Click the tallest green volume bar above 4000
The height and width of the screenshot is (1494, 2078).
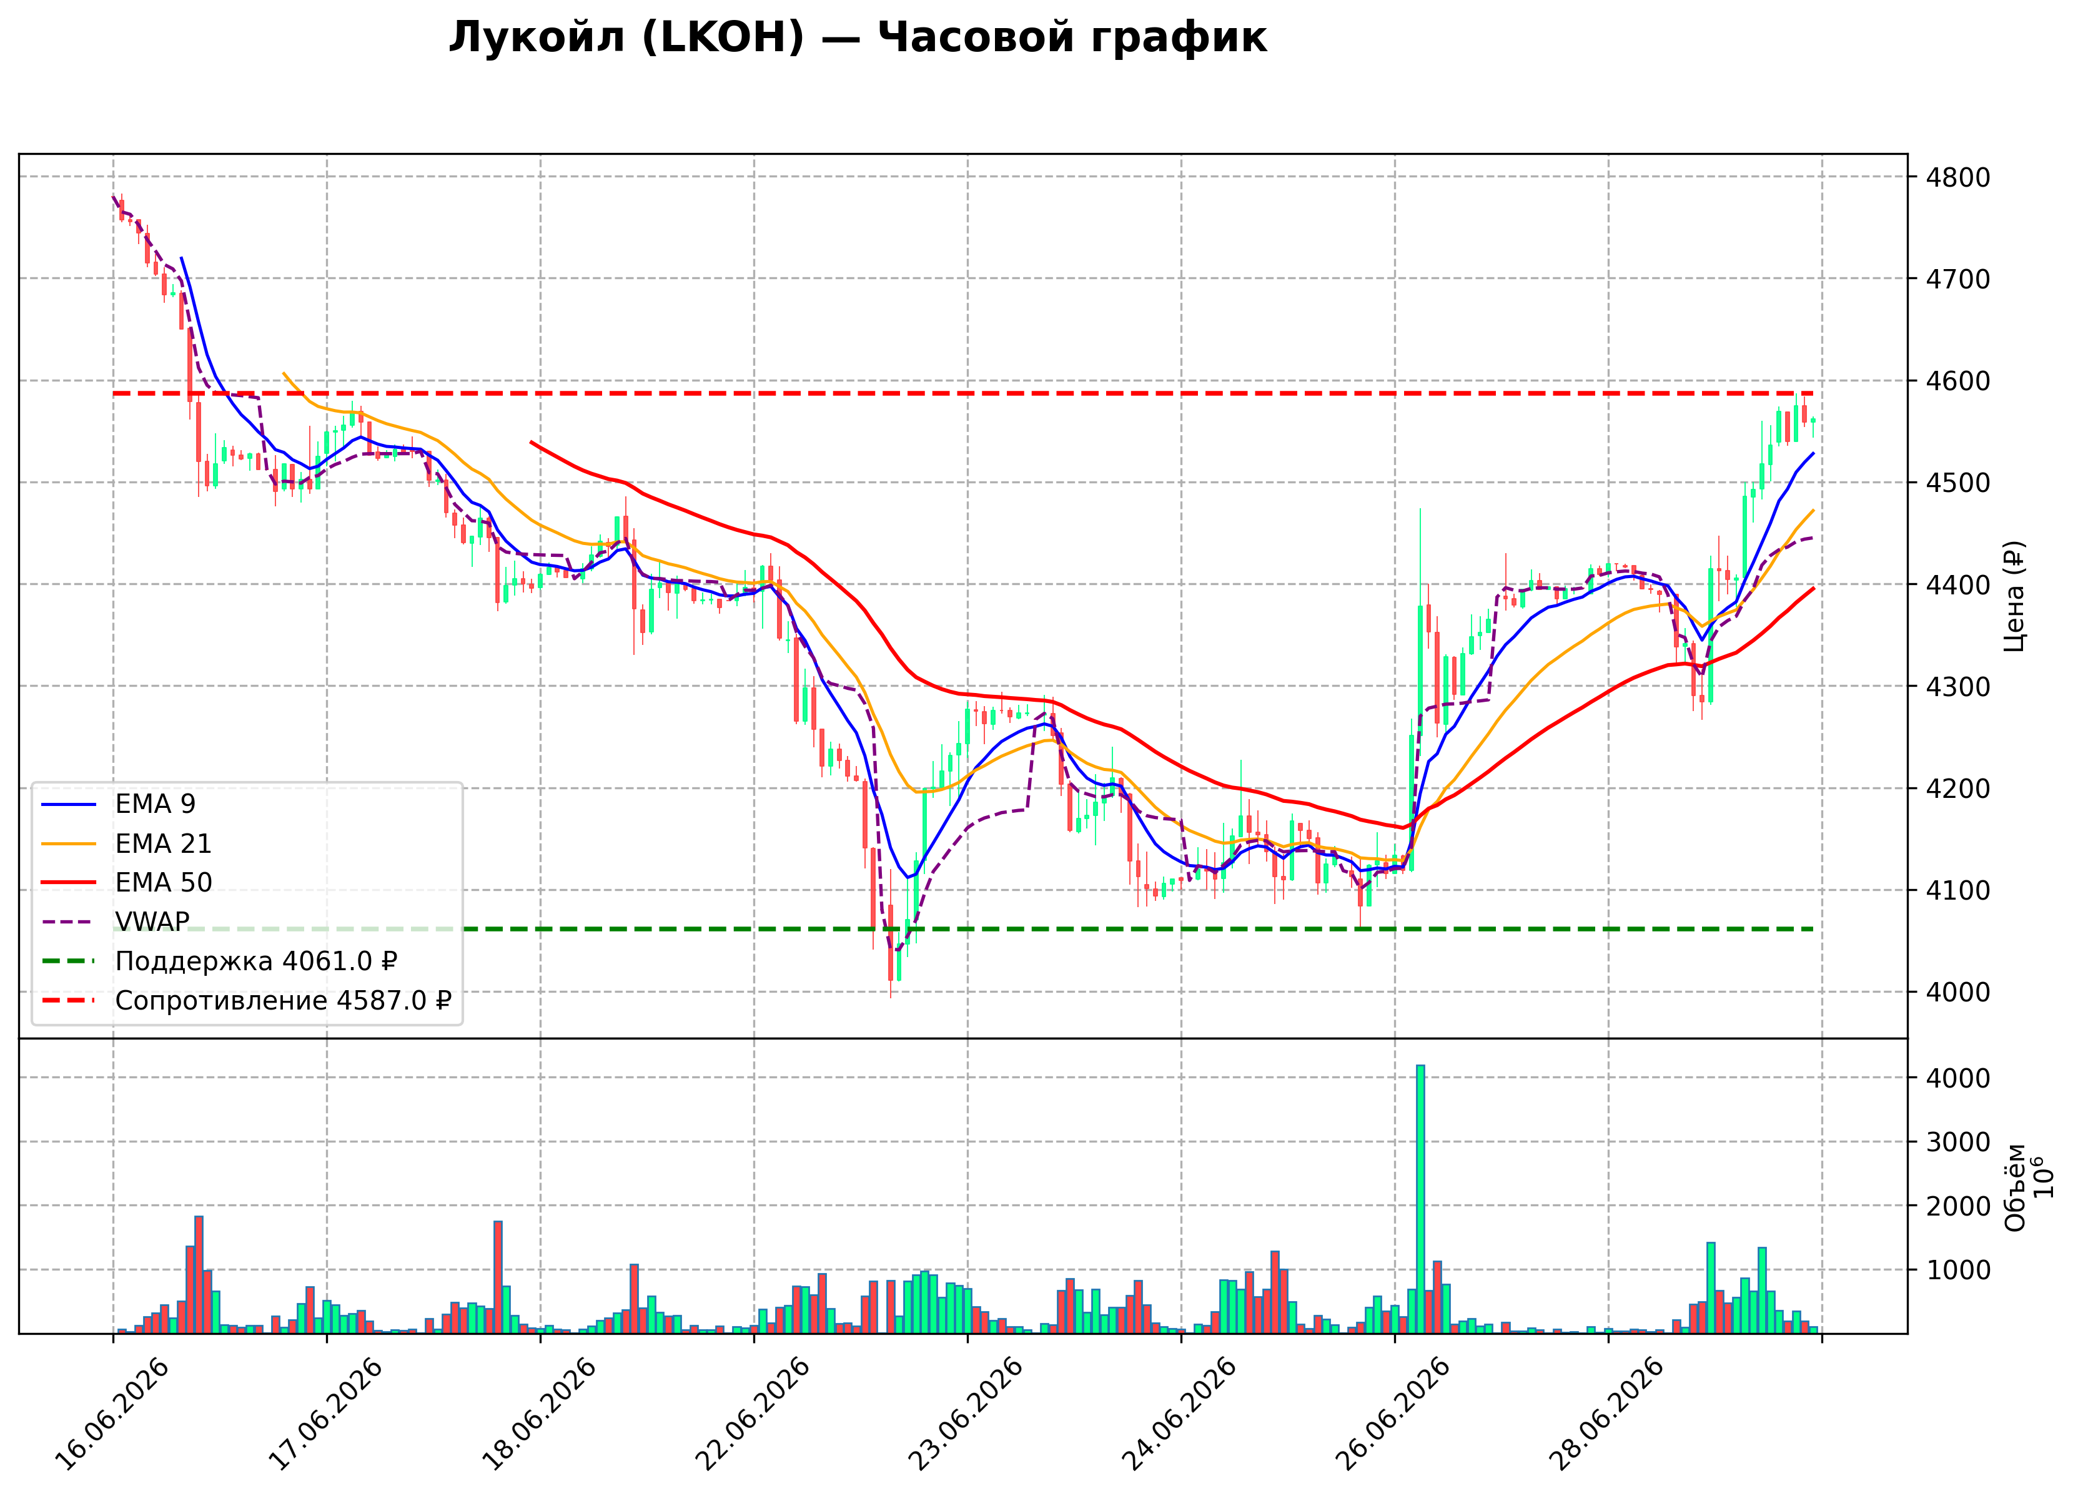pos(1421,1199)
